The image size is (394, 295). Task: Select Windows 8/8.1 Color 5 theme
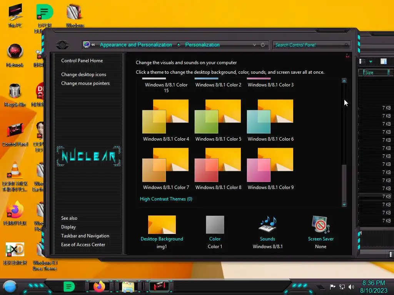tap(218, 120)
